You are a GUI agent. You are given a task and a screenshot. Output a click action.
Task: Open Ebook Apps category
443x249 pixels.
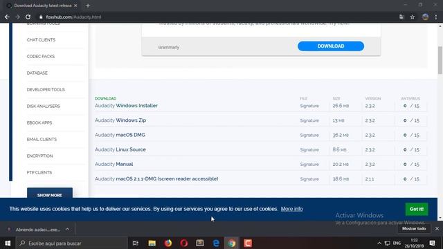pos(39,123)
